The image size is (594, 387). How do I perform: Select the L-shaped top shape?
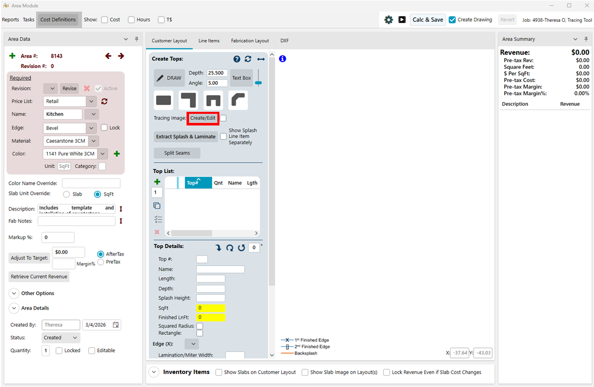click(x=188, y=101)
